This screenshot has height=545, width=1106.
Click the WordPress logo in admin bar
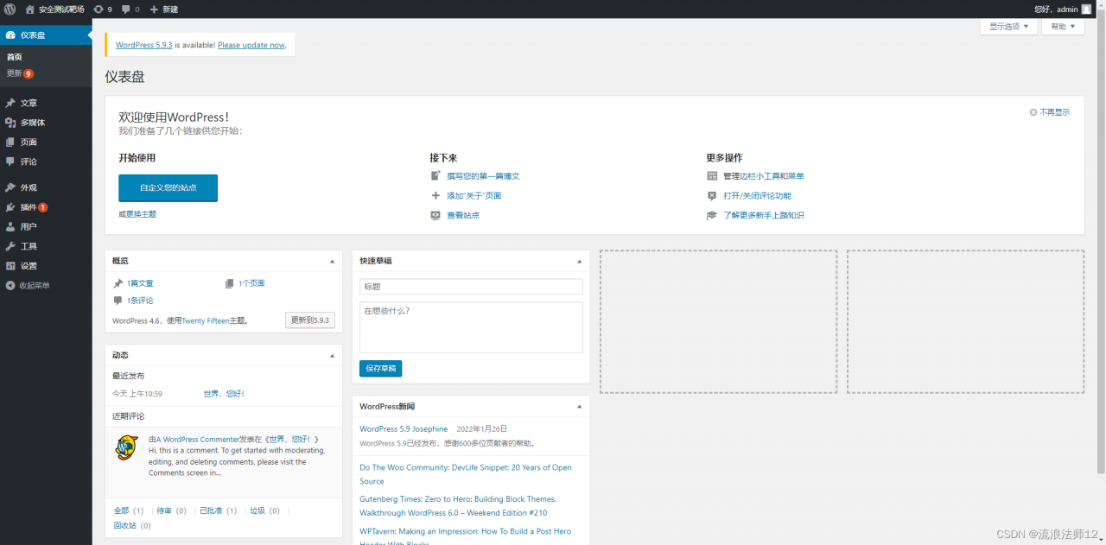(x=10, y=9)
